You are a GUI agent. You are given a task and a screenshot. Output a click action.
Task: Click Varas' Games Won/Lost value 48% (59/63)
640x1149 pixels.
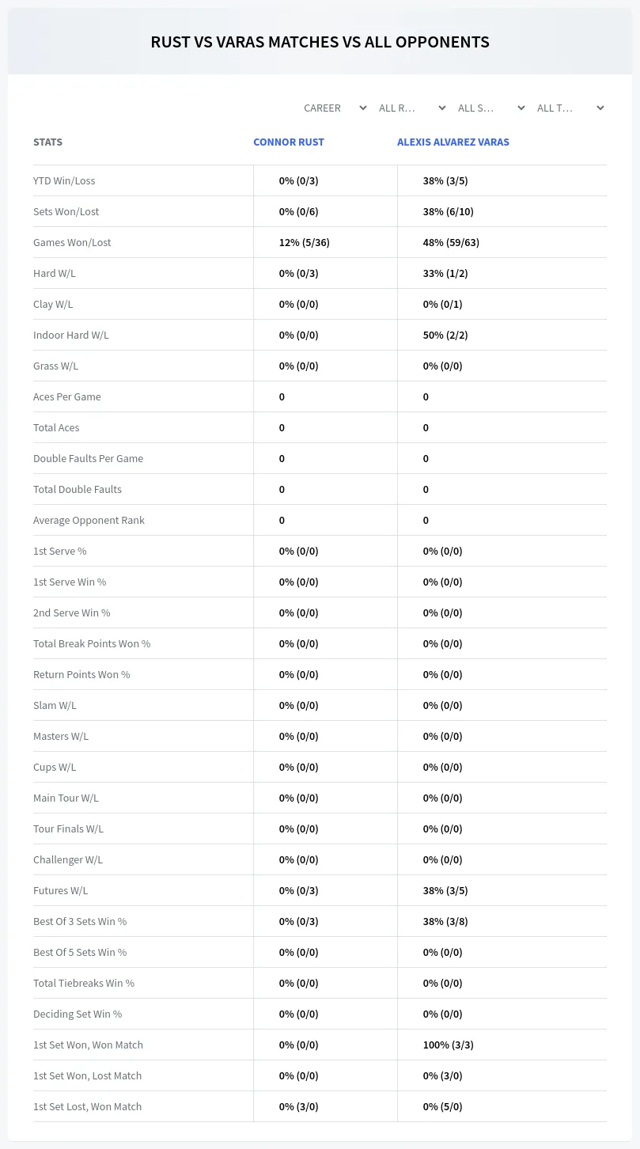451,242
